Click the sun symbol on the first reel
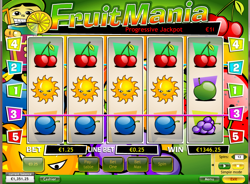Viewport: 250px width, 184px height. [45, 89]
